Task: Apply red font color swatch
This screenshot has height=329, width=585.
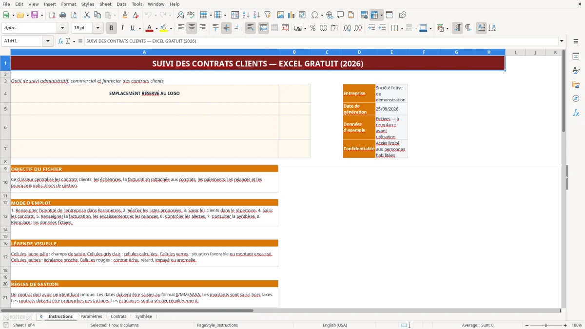Action: [x=150, y=28]
